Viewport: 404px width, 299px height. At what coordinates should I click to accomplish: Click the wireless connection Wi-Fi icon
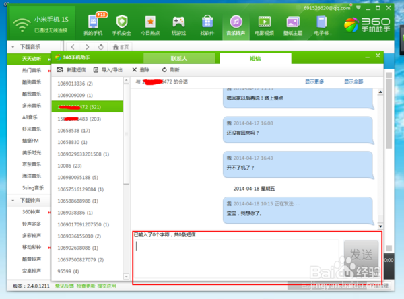22,26
